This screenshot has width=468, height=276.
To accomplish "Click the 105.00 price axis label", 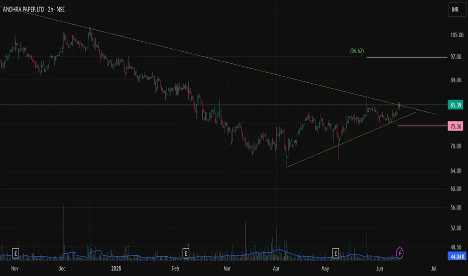I will tap(456, 35).
